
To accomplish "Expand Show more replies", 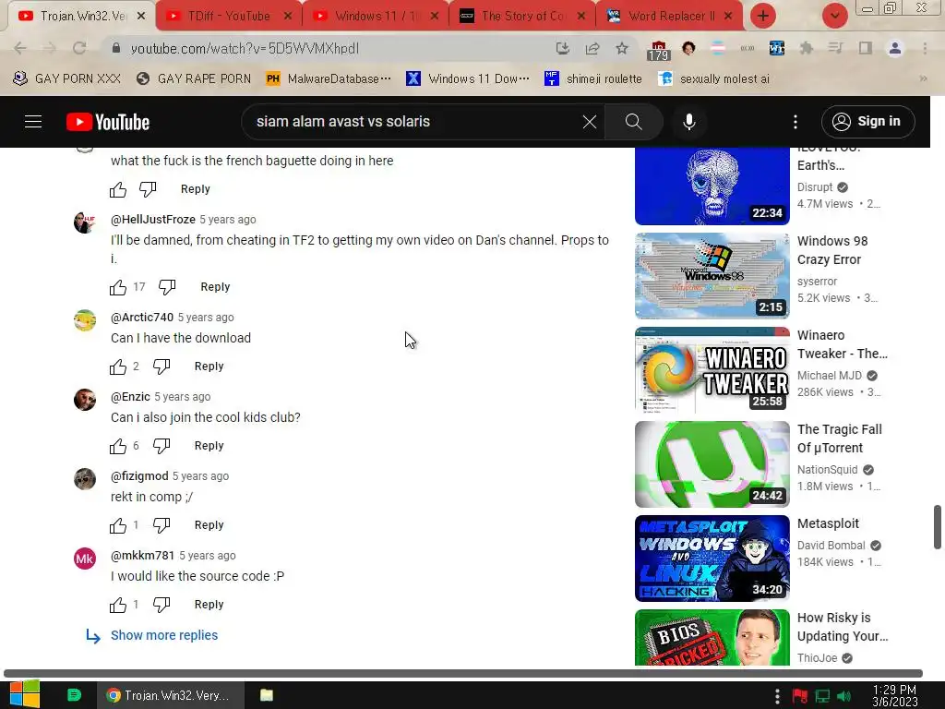I will click(x=164, y=635).
